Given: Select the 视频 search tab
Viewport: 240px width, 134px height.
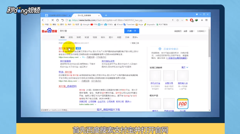Looking at the screenshot, I should 95,37.
